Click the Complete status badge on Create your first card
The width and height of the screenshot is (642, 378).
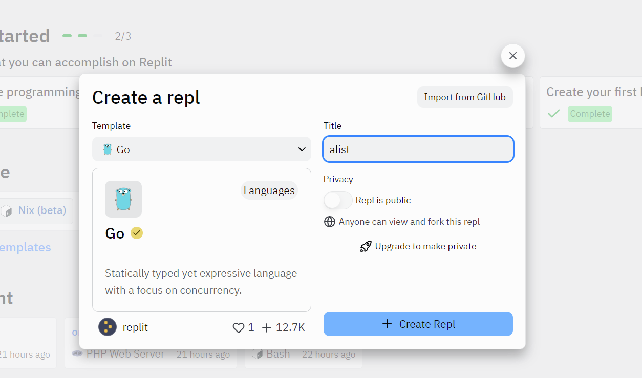point(590,114)
